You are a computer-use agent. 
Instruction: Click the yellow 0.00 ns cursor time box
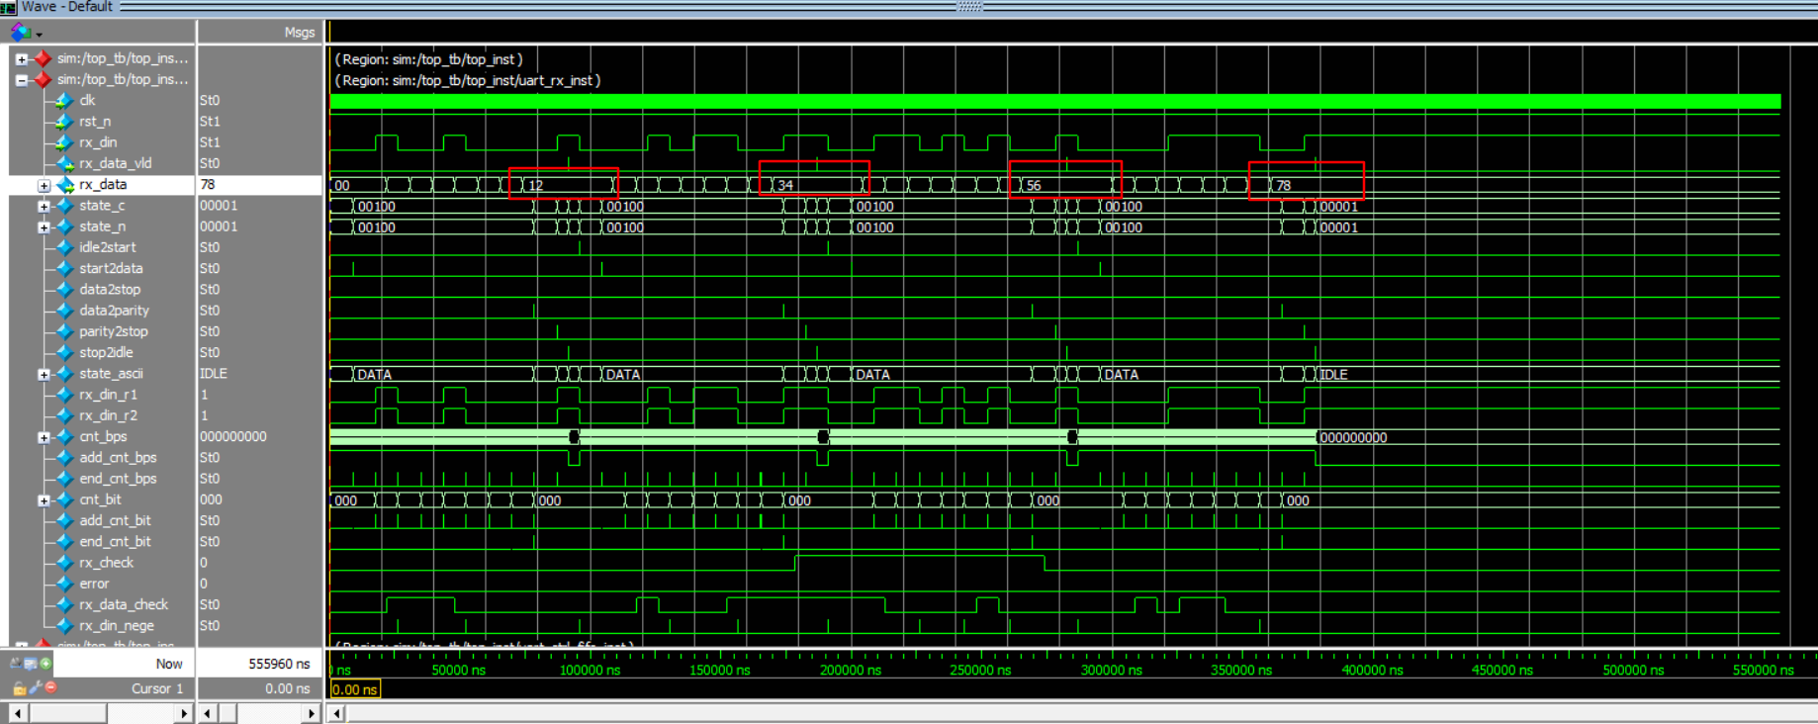(x=355, y=689)
